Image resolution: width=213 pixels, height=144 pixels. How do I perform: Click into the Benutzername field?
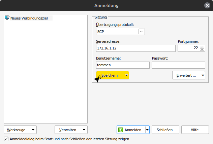click(122, 65)
